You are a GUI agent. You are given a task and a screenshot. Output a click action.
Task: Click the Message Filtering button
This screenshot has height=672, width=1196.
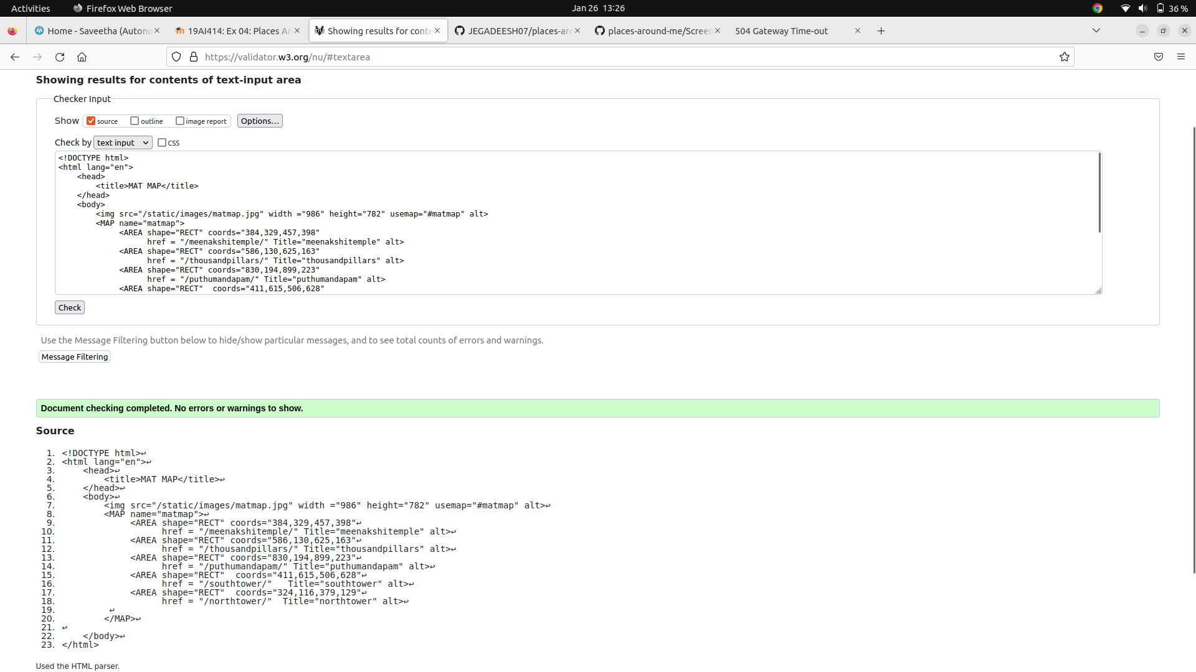(x=75, y=357)
